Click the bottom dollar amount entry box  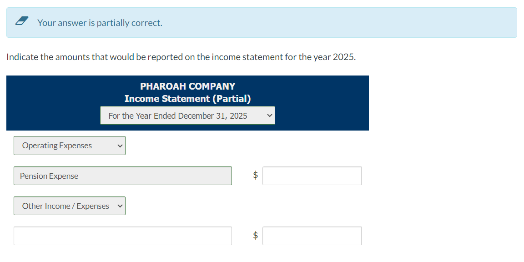tap(312, 236)
